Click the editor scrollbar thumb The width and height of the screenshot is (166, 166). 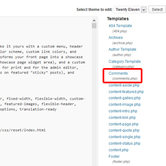tap(94, 26)
